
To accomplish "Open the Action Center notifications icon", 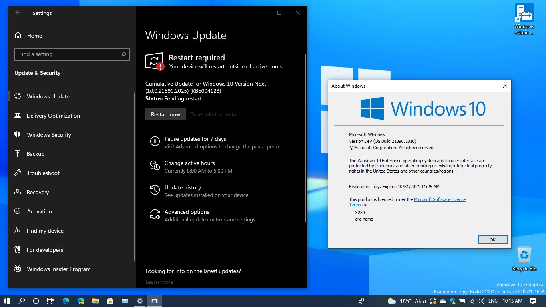I will (533, 301).
